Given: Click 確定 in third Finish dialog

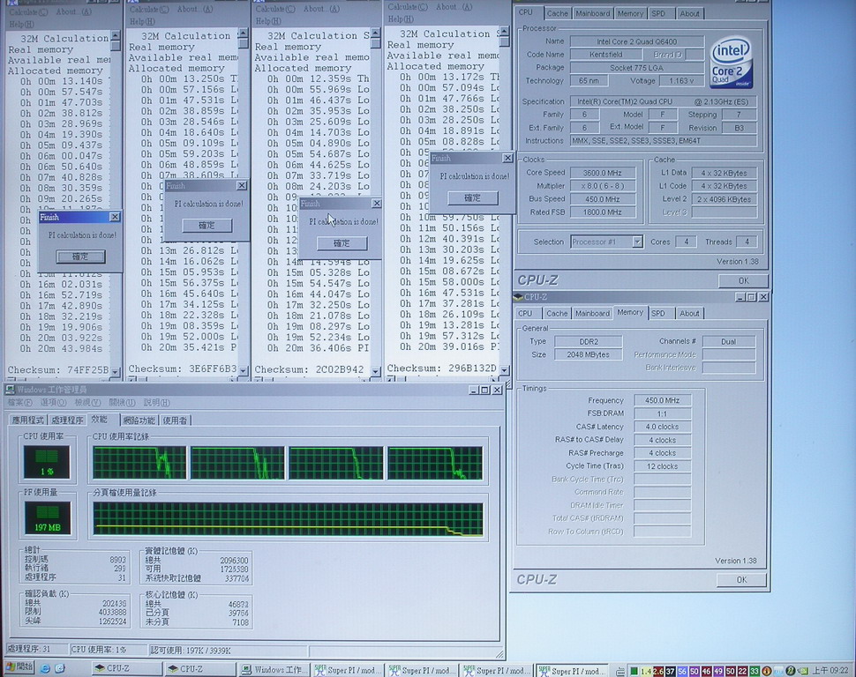Looking at the screenshot, I should click(342, 243).
